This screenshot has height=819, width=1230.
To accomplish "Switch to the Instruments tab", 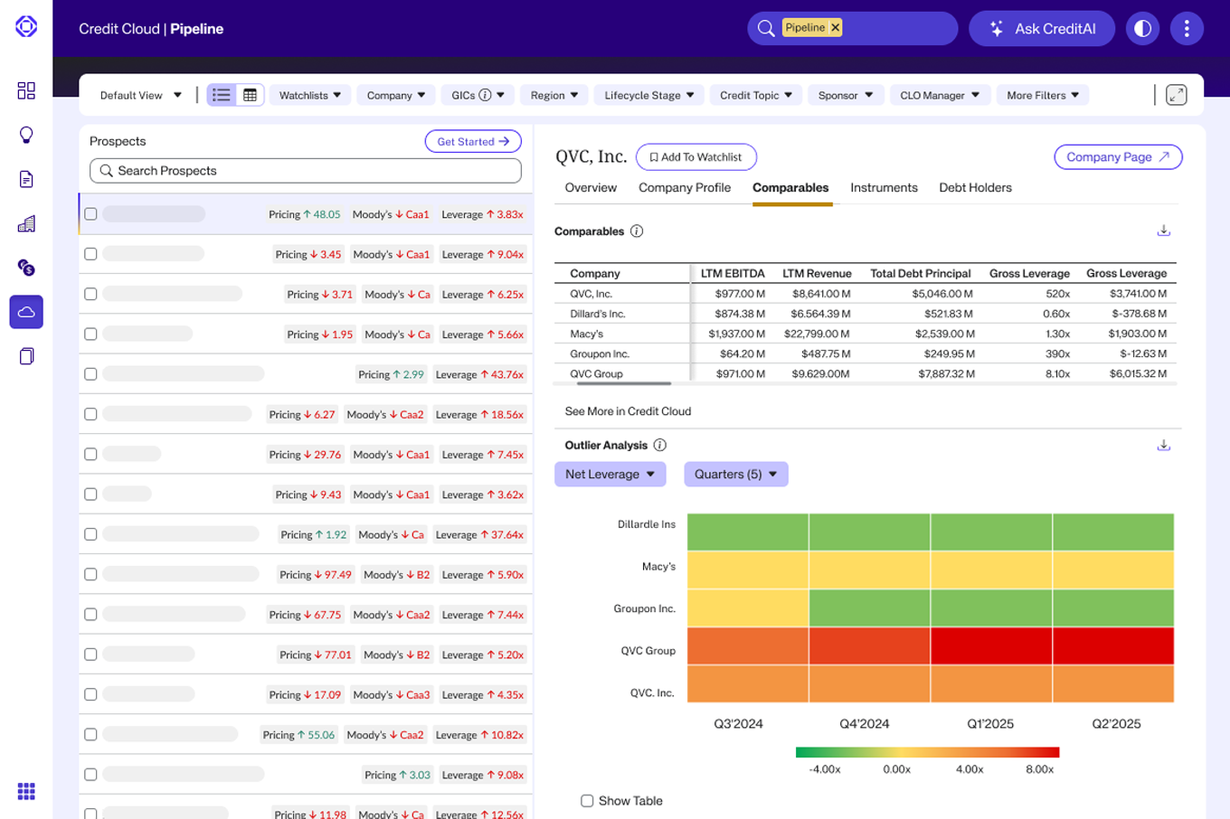I will (884, 188).
